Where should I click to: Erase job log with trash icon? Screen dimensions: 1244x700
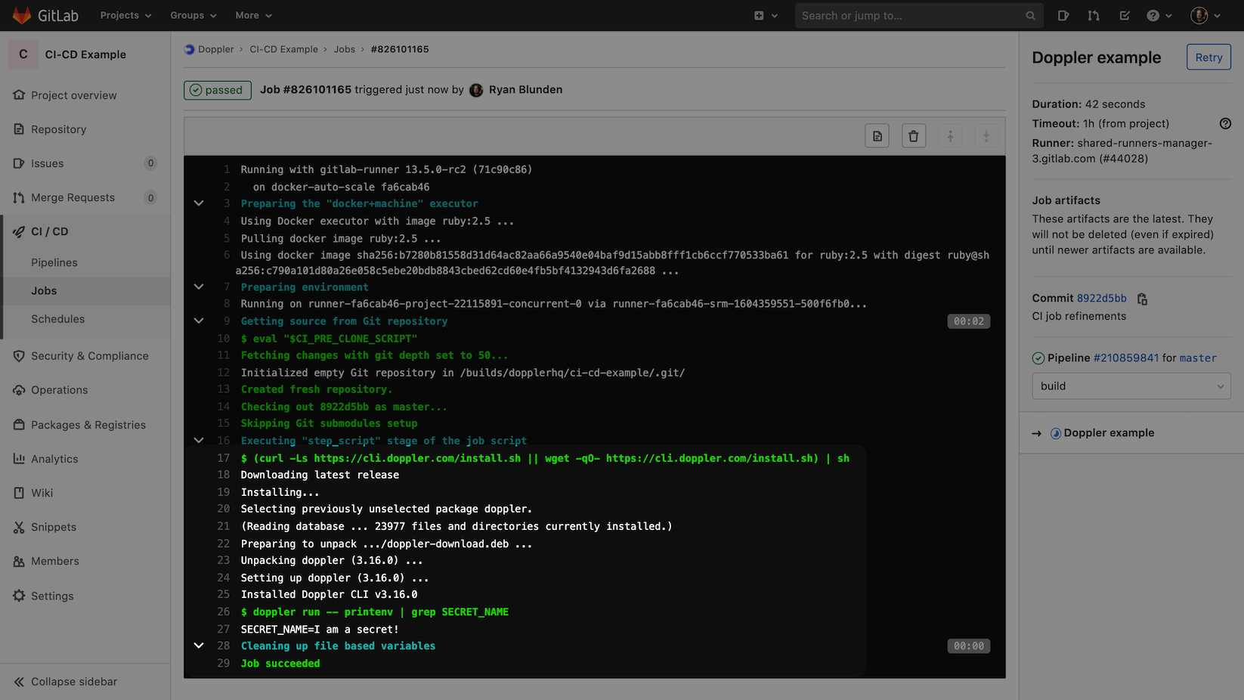tap(914, 136)
